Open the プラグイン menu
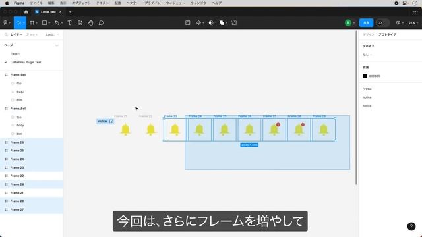Image resolution: width=422 pixels, height=237 pixels. click(x=152, y=3)
